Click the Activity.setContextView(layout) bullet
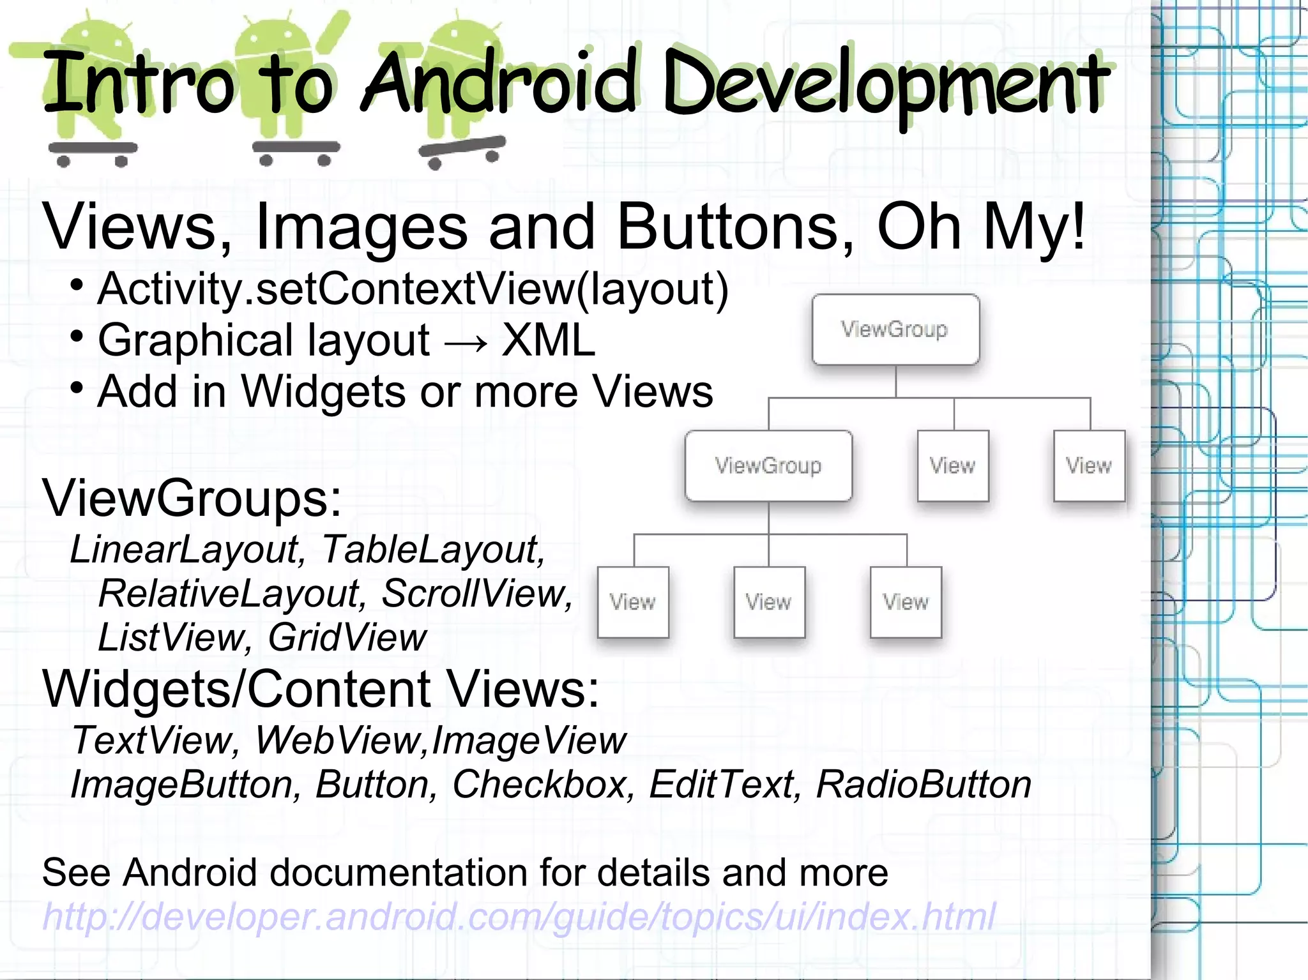The width and height of the screenshot is (1308, 980). point(413,289)
